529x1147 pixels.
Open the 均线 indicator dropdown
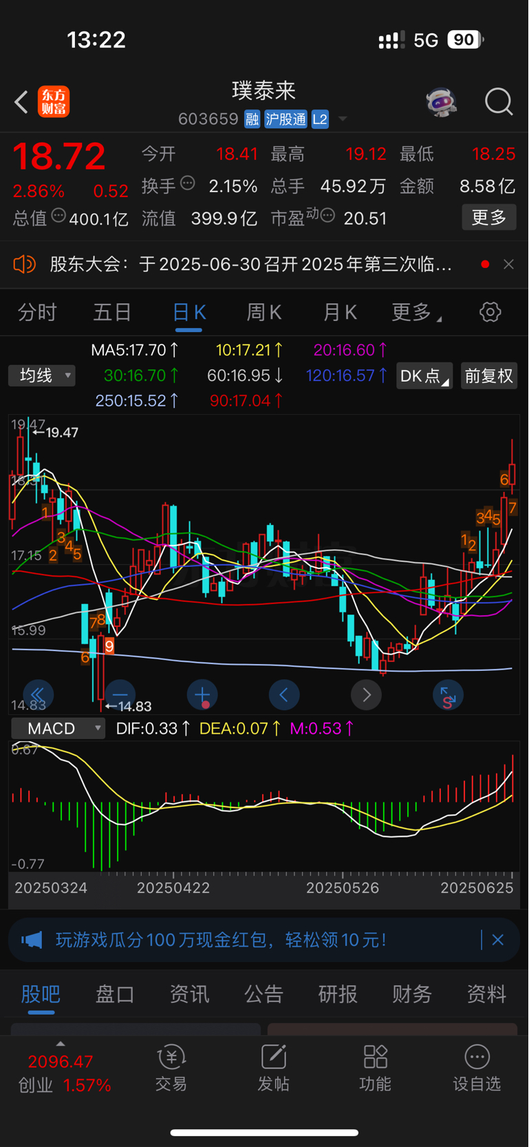pos(41,375)
